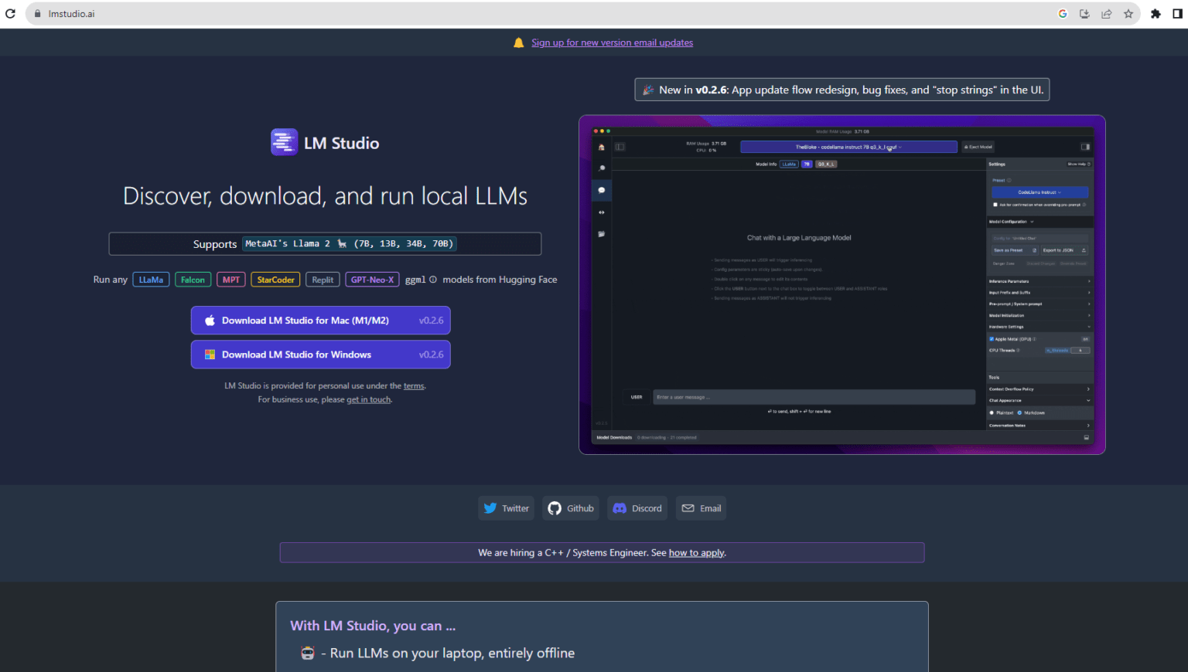
Task: Open the Github icon link
Action: (555, 507)
